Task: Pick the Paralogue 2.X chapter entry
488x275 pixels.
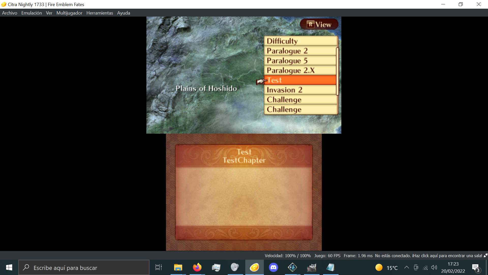Action: click(x=300, y=70)
